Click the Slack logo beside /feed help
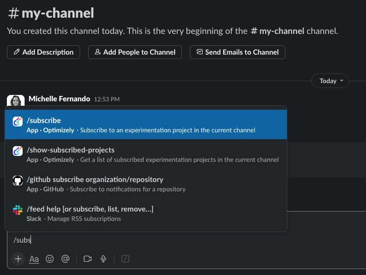Viewport: 366px width, 275px height. (18, 210)
